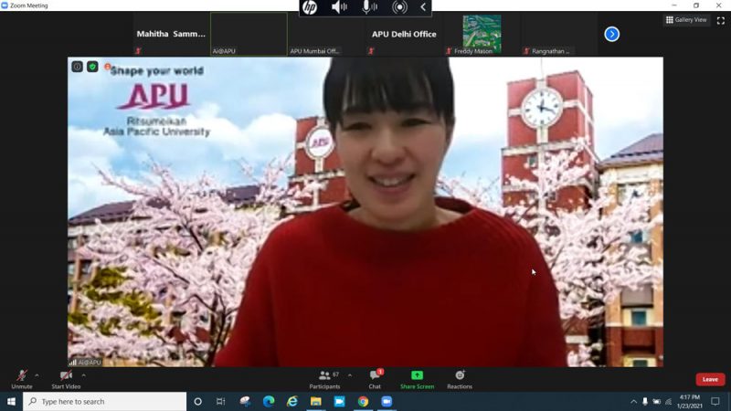The image size is (731, 411).
Task: Select the APU Delhi Office participant tile
Action: click(404, 34)
